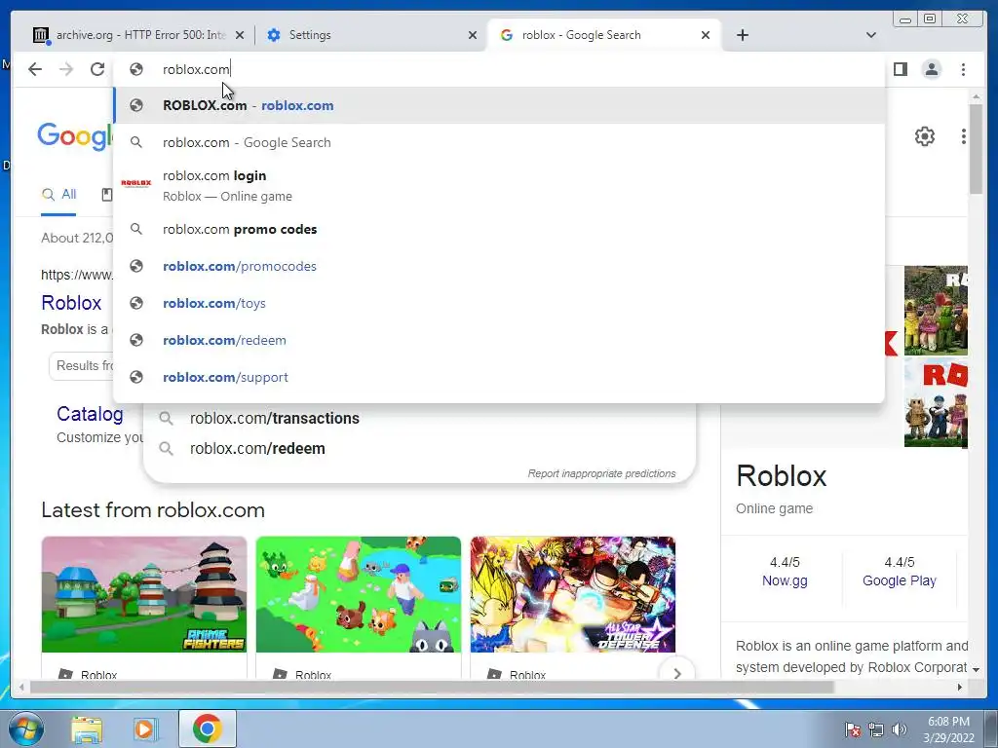Click the Results from search box

[82, 366]
